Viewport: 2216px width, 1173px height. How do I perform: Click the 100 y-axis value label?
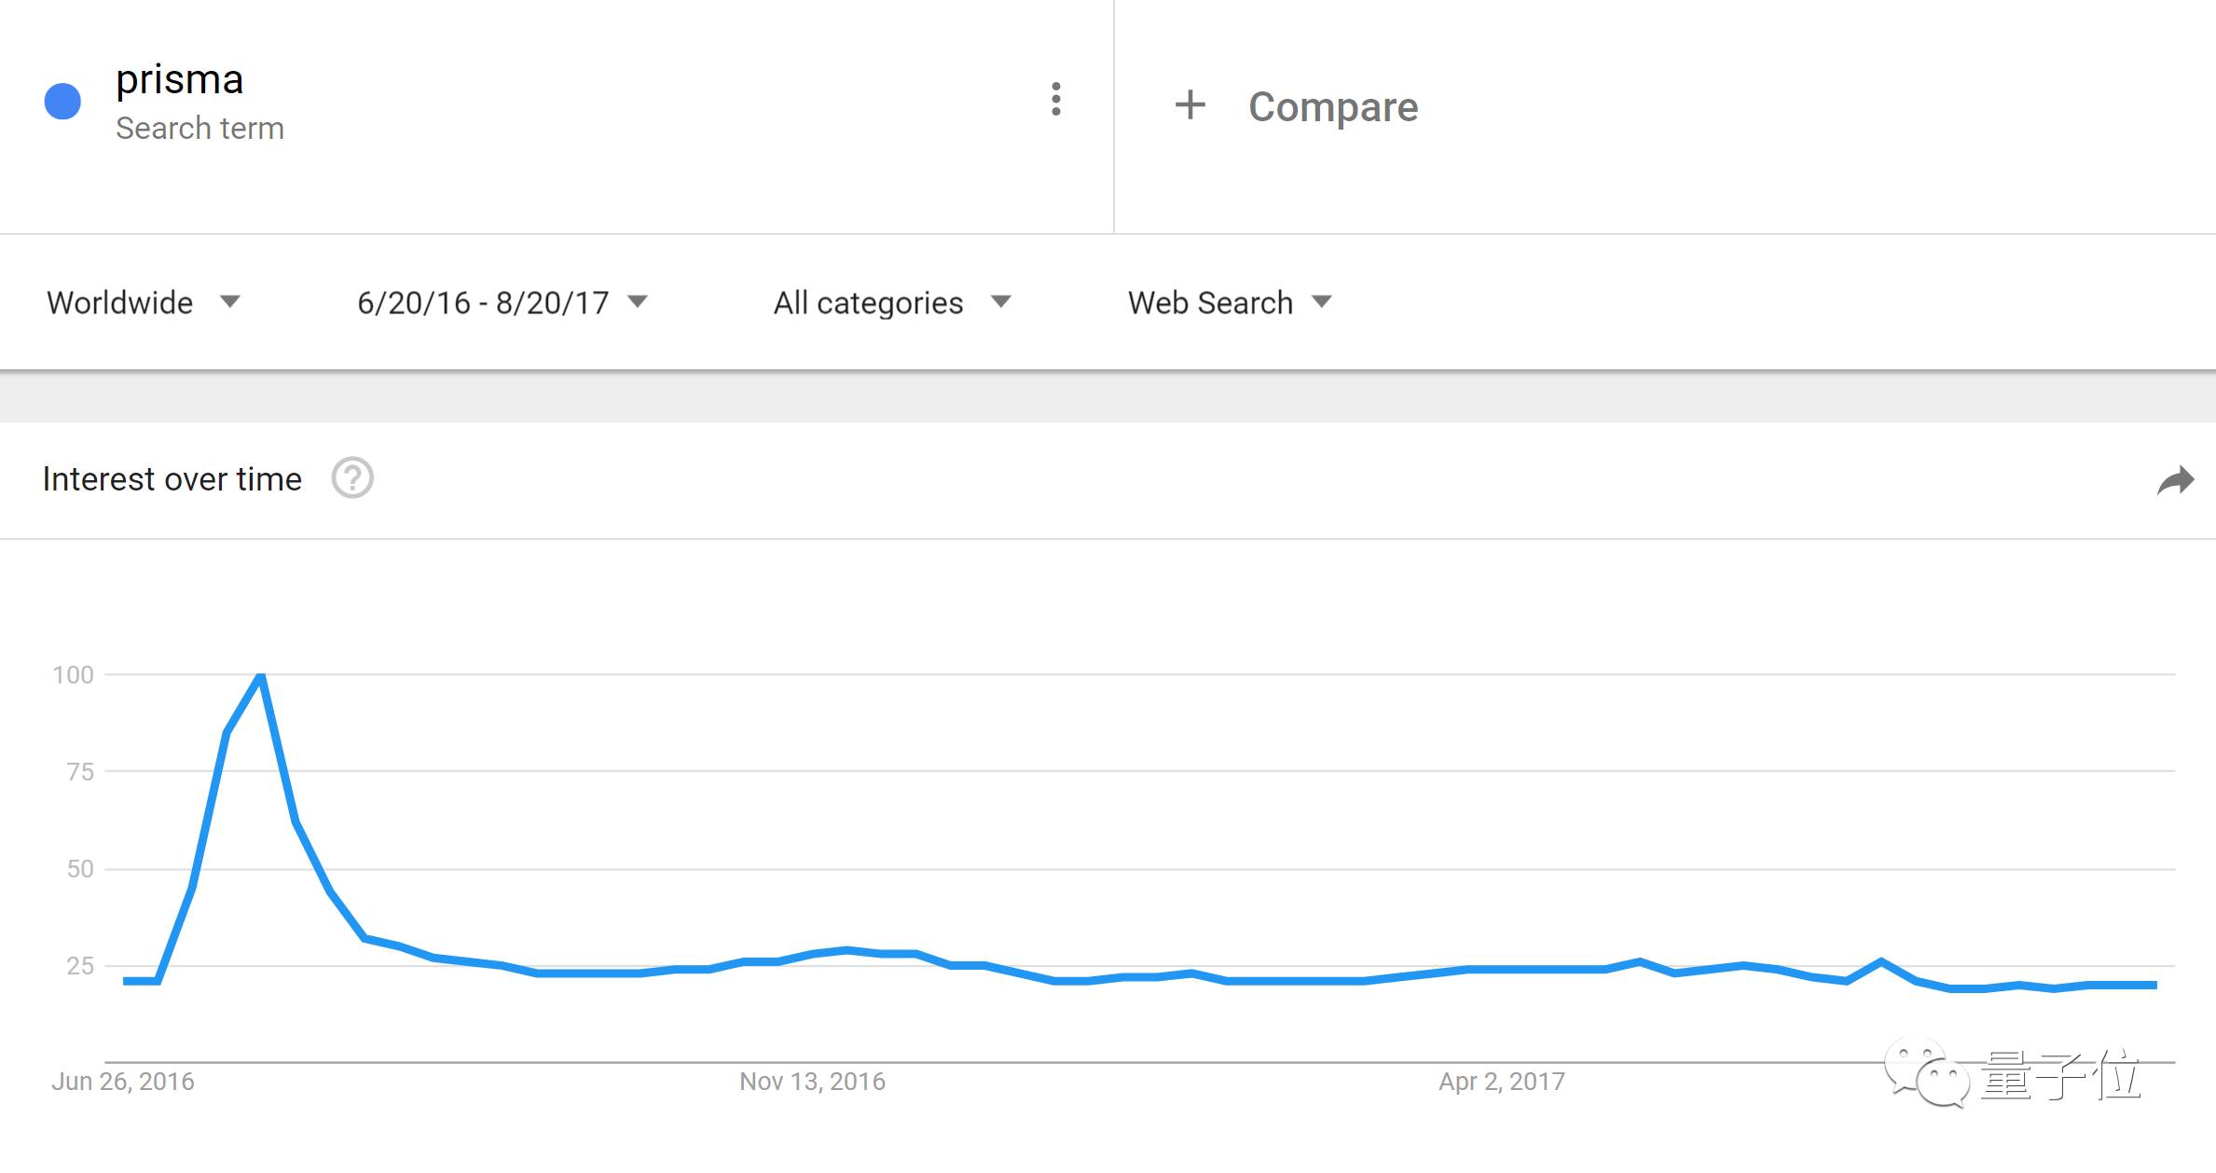(73, 675)
